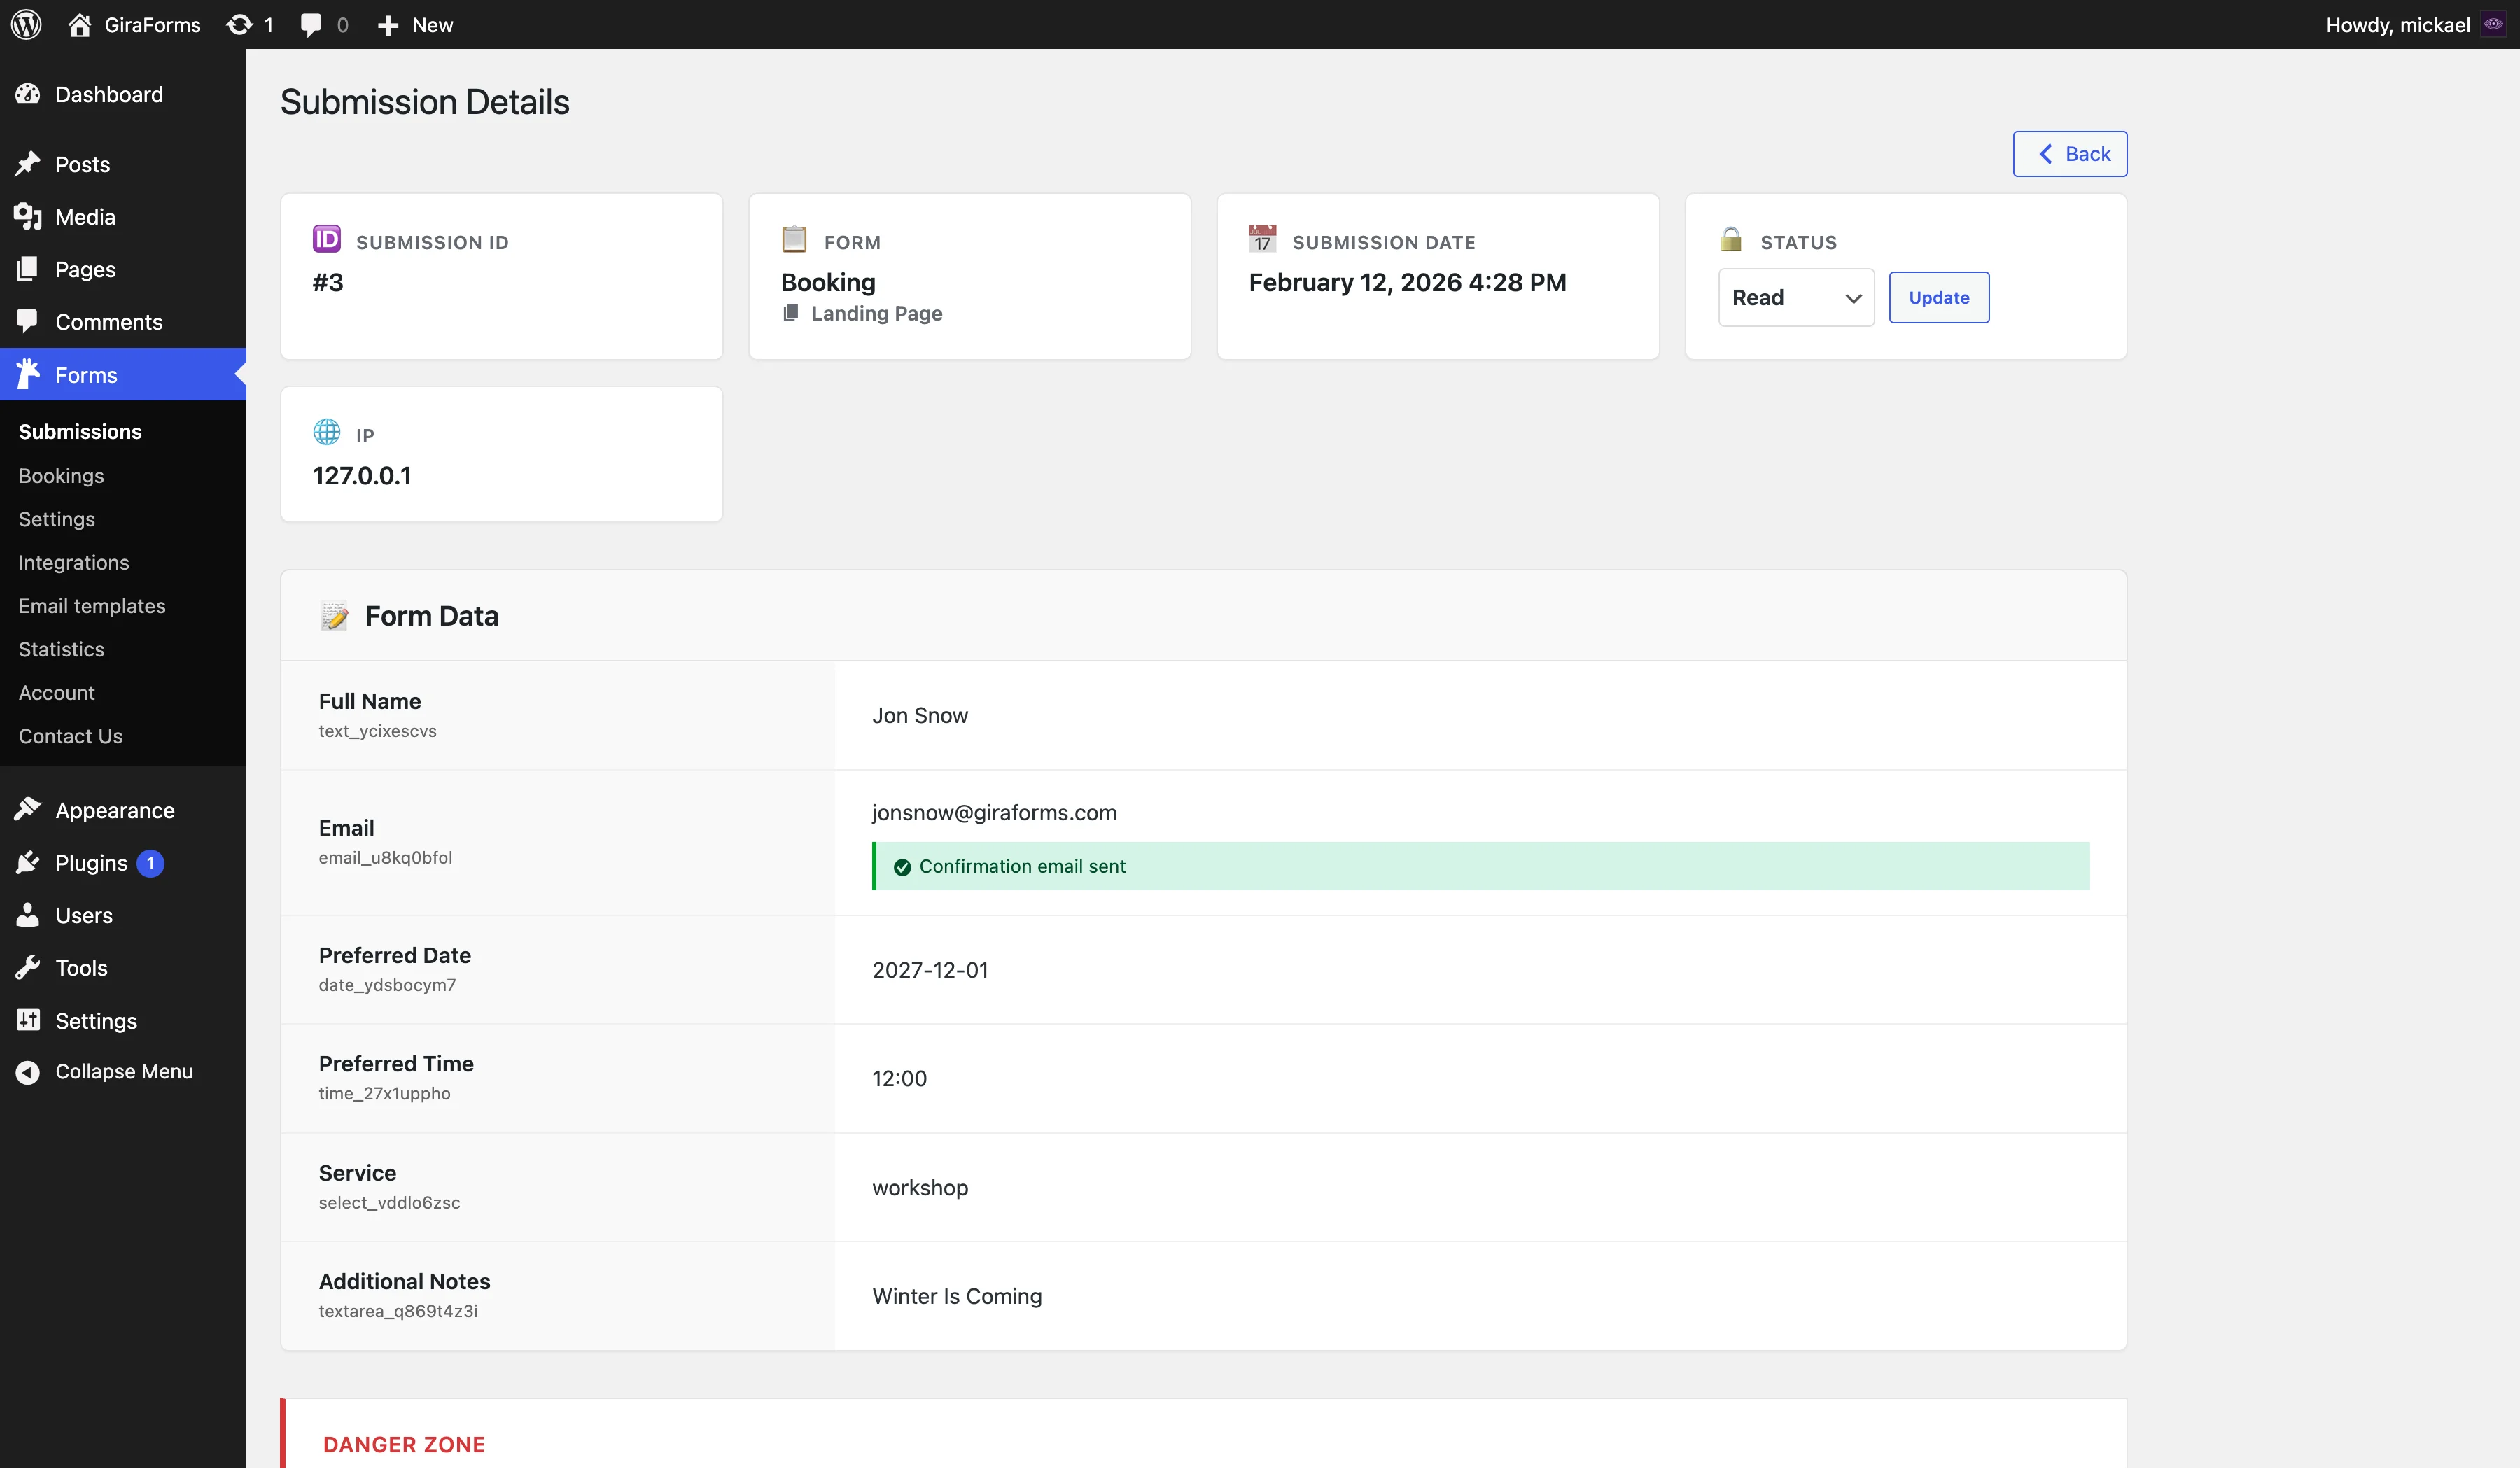Click the WordPress logo in the admin bar
The width and height of the screenshot is (2520, 1469).
[25, 24]
